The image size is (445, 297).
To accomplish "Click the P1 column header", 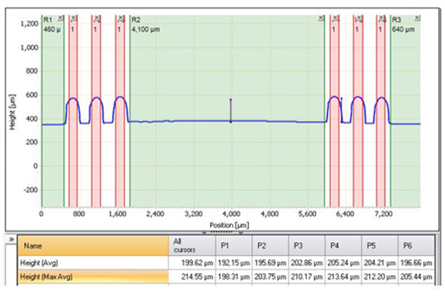I will [233, 246].
